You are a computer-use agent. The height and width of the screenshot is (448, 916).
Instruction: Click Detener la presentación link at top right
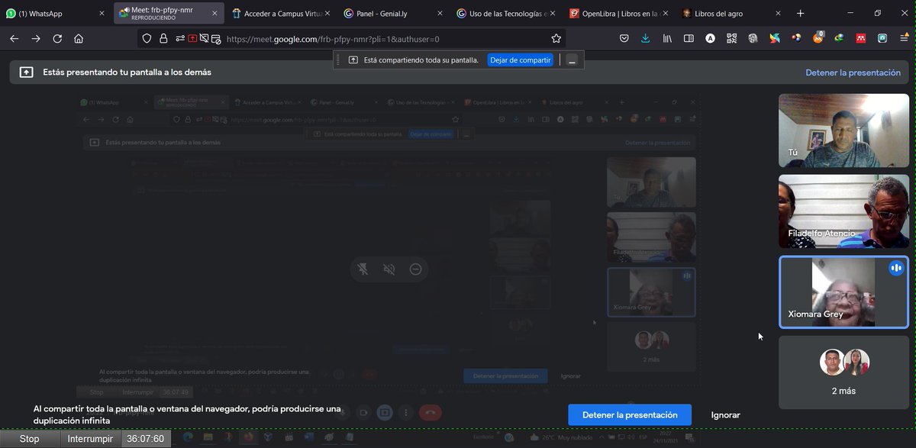(x=853, y=73)
